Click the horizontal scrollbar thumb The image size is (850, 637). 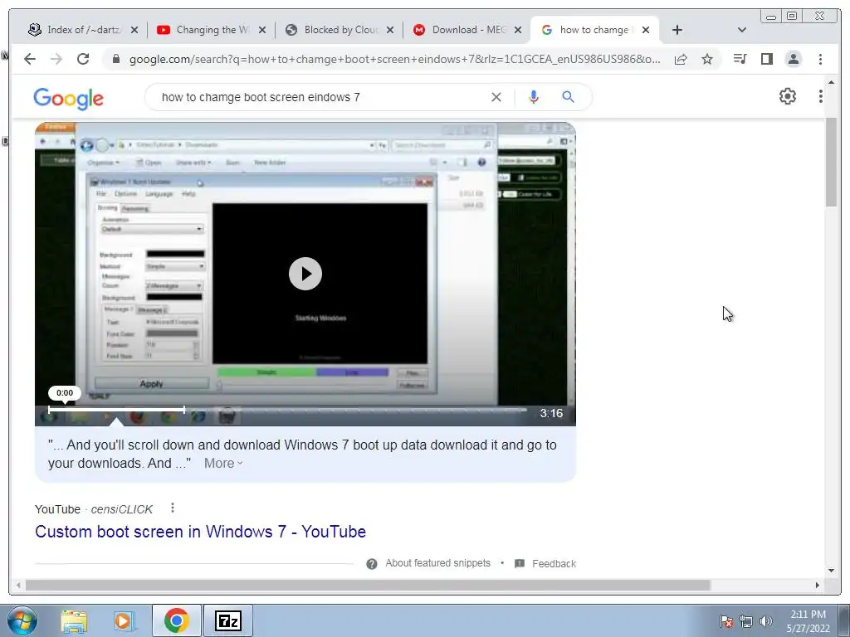click(368, 585)
